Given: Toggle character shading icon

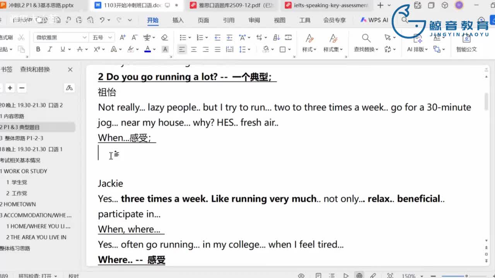Looking at the screenshot, I should (165, 49).
